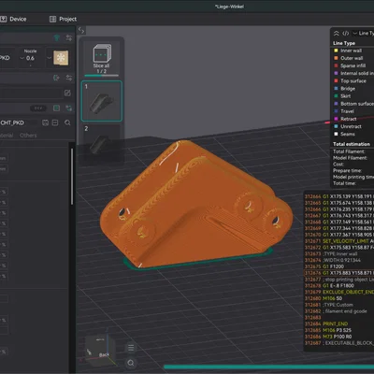Switch to the Device tab
This screenshot has width=374, height=374.
[13, 19]
